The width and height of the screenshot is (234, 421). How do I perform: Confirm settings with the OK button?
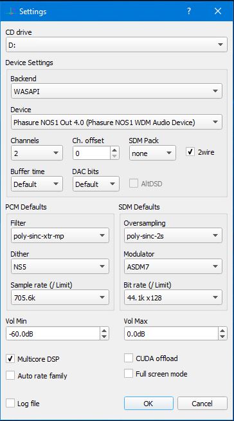pos(148,404)
